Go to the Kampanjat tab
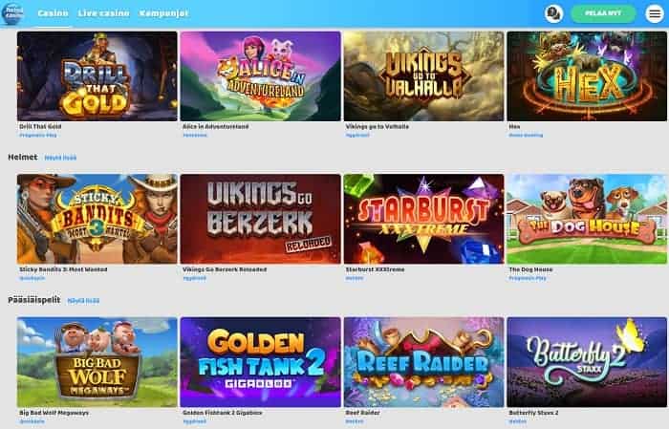Viewport: 669px width, 429px height. (x=163, y=13)
